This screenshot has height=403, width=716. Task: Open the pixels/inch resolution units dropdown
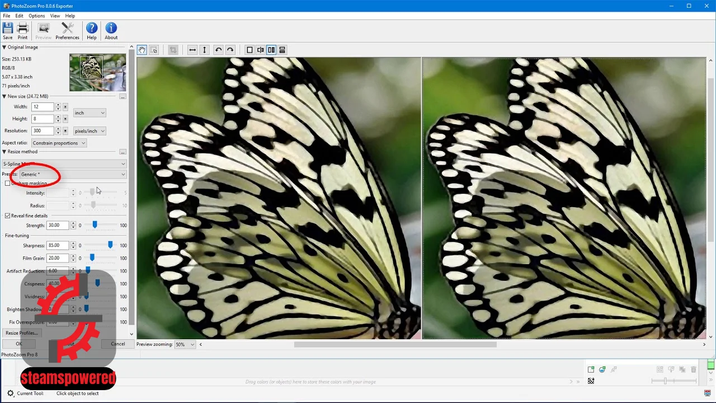(x=89, y=131)
